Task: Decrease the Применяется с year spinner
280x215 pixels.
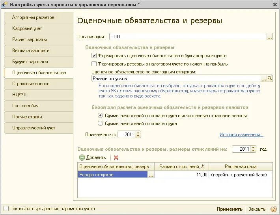Action: [138, 136]
